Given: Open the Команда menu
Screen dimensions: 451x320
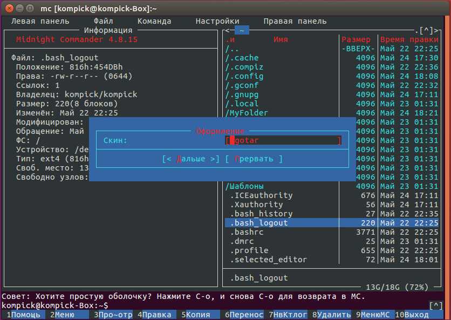Looking at the screenshot, I should (x=154, y=21).
